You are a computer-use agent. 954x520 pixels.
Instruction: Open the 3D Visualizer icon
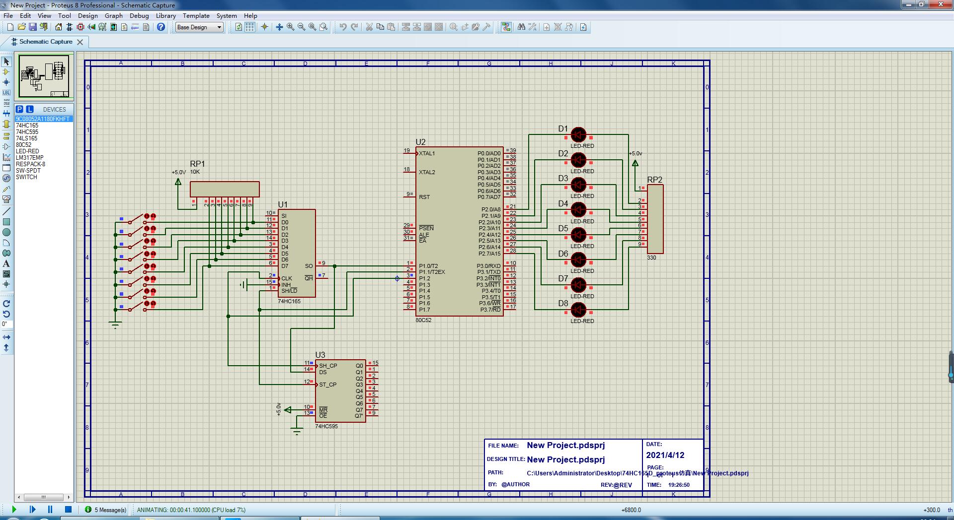point(91,27)
